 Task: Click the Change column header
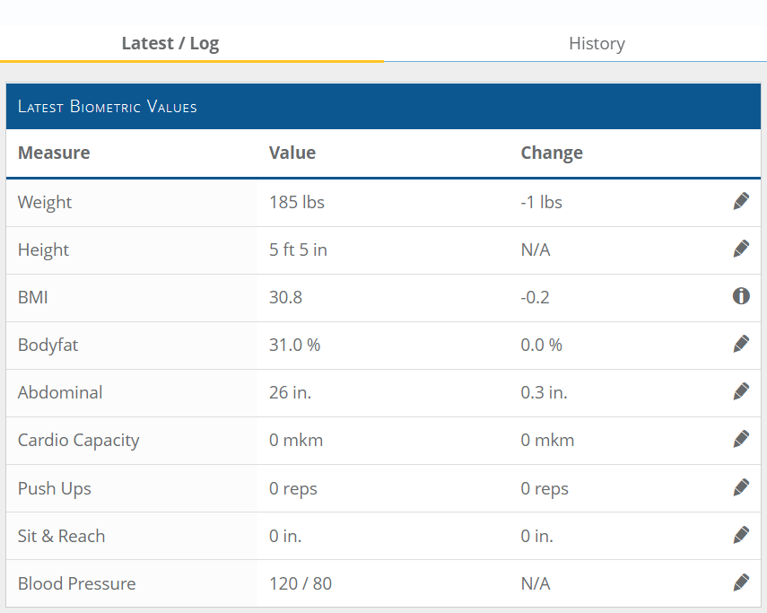(x=552, y=153)
